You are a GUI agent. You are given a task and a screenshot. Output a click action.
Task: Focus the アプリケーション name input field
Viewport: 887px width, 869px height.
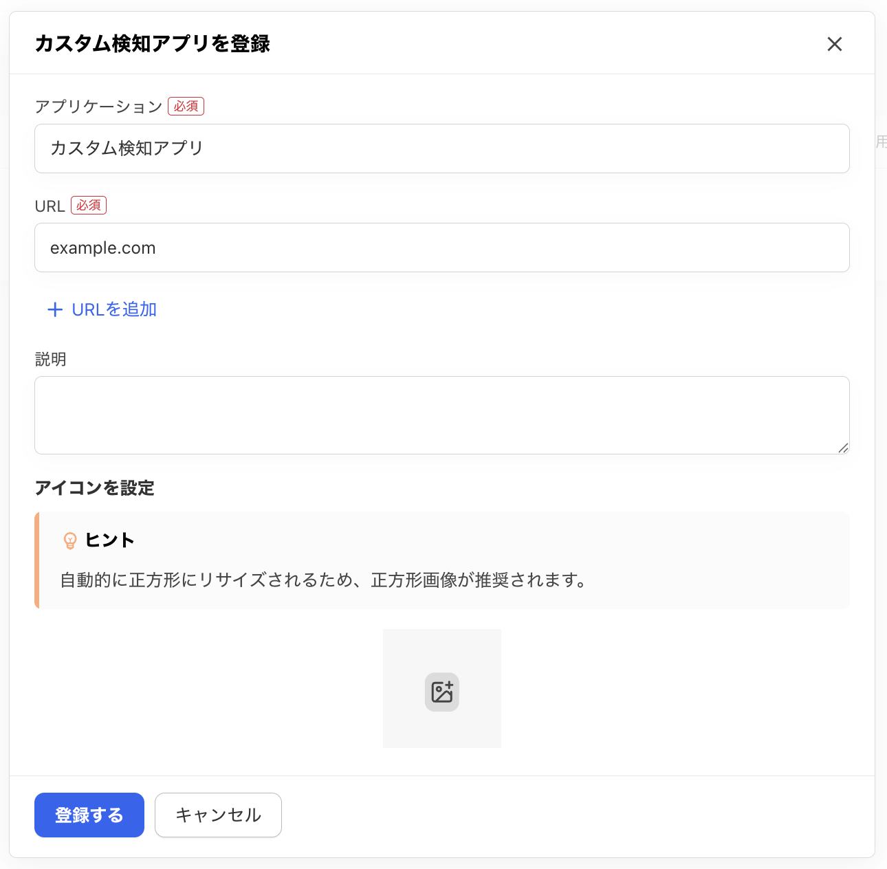point(441,148)
